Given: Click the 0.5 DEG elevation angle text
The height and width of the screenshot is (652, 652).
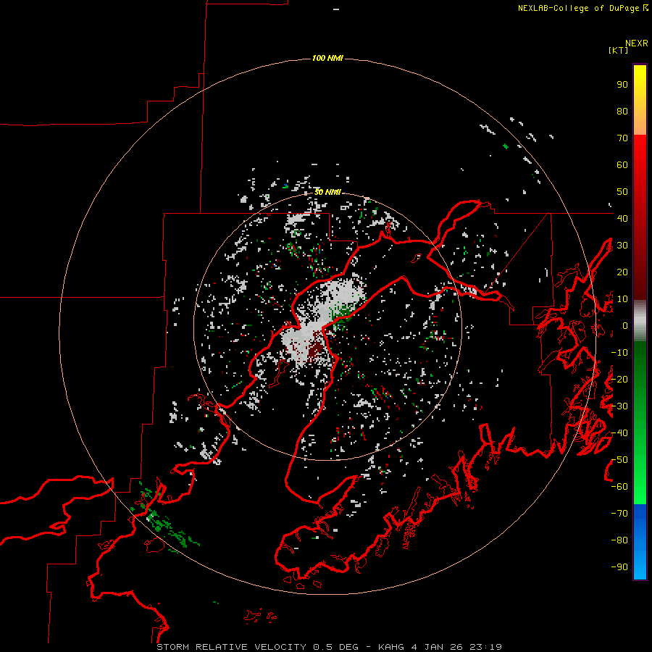Looking at the screenshot, I should click(335, 647).
